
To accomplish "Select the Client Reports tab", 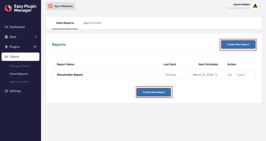I will tap(65, 23).
